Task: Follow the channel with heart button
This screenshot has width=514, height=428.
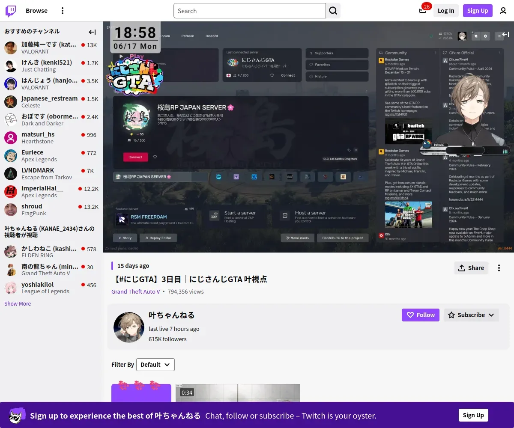Action: (x=421, y=315)
